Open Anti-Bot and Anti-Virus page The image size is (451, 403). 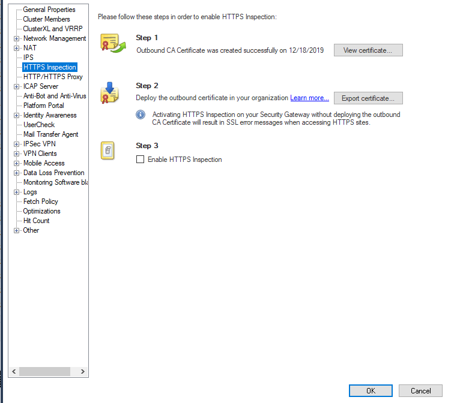click(x=55, y=96)
